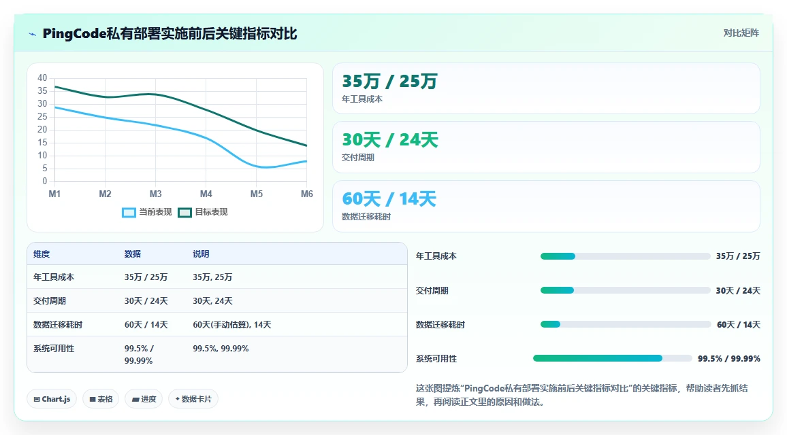Click the table cell 99.5% / 99.99%
This screenshot has width=787, height=435.
pyautogui.click(x=139, y=354)
